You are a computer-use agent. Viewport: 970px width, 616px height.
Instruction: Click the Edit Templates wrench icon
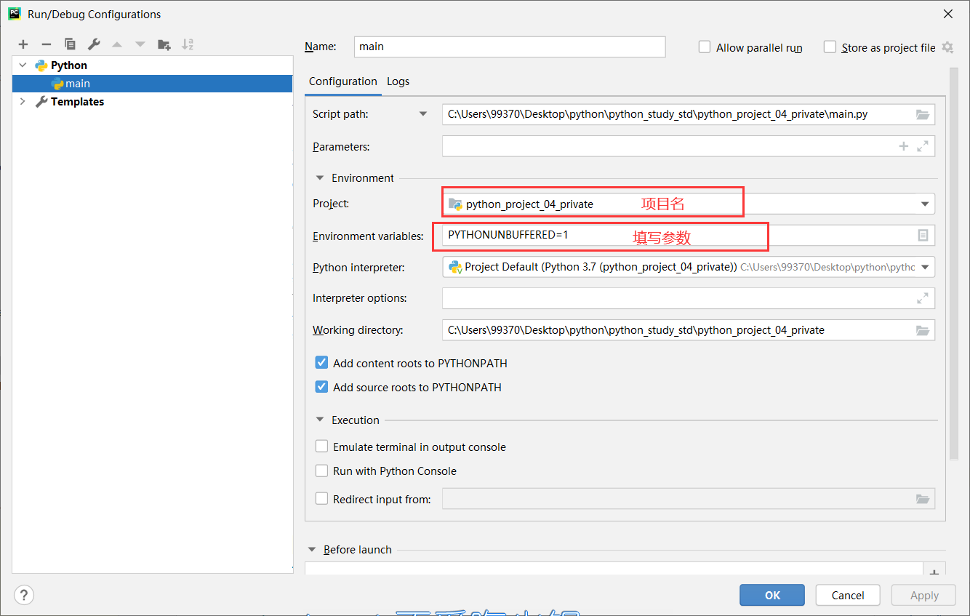tap(93, 44)
